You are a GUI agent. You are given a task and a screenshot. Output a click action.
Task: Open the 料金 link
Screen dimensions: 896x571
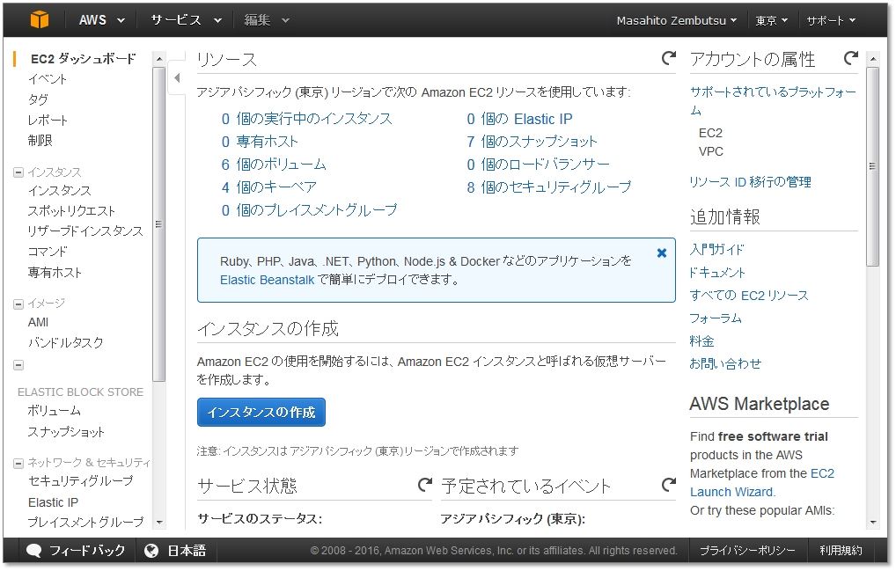click(701, 340)
